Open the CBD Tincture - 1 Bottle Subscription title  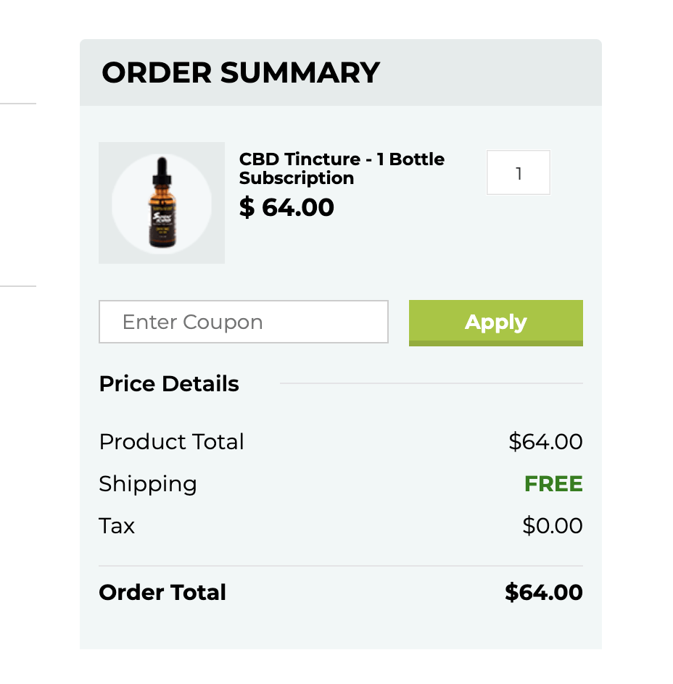(x=342, y=168)
